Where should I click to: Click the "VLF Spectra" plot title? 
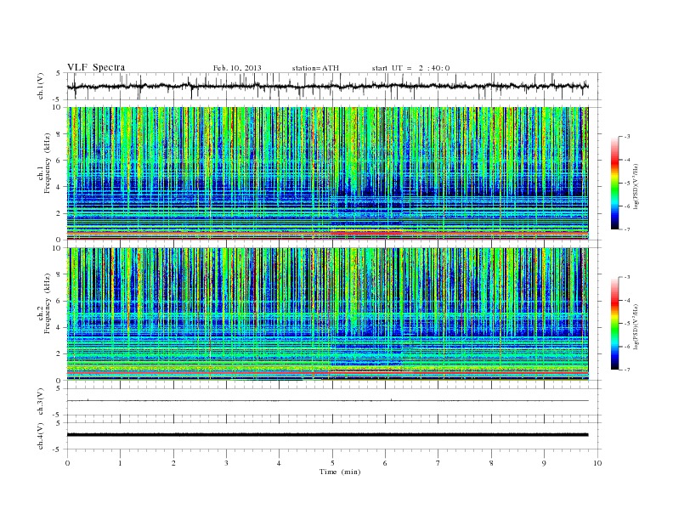tap(96, 67)
